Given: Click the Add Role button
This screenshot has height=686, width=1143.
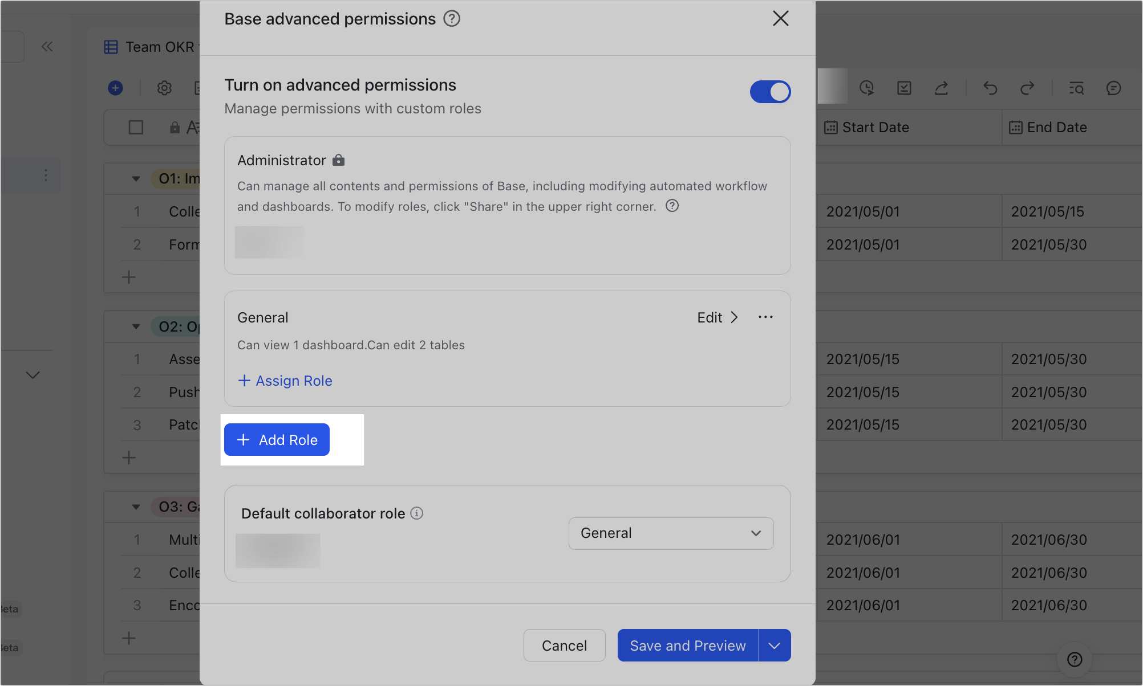Looking at the screenshot, I should pos(277,440).
